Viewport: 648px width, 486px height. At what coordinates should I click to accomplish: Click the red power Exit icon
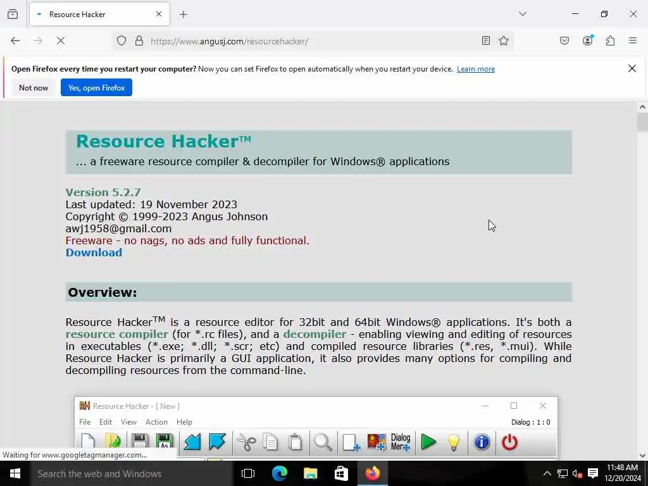click(509, 442)
